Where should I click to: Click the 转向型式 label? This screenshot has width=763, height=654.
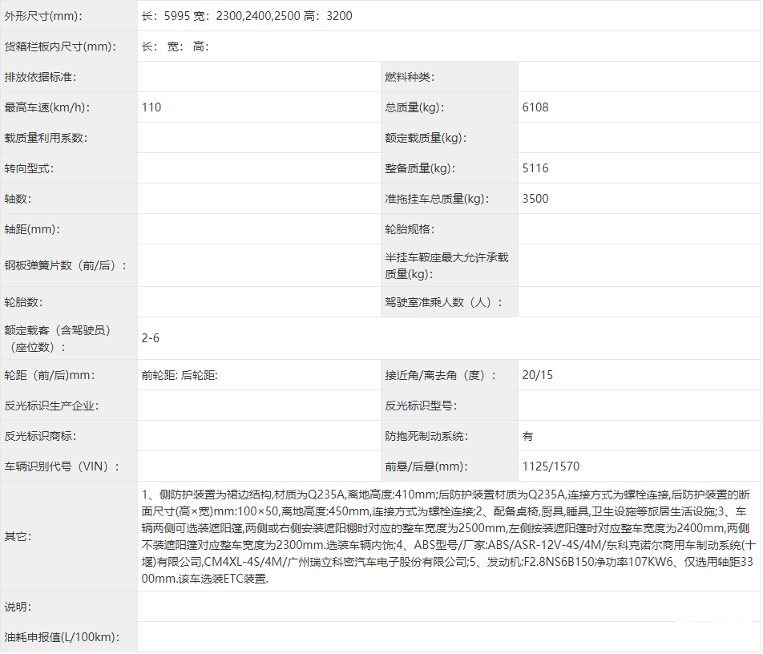29,169
